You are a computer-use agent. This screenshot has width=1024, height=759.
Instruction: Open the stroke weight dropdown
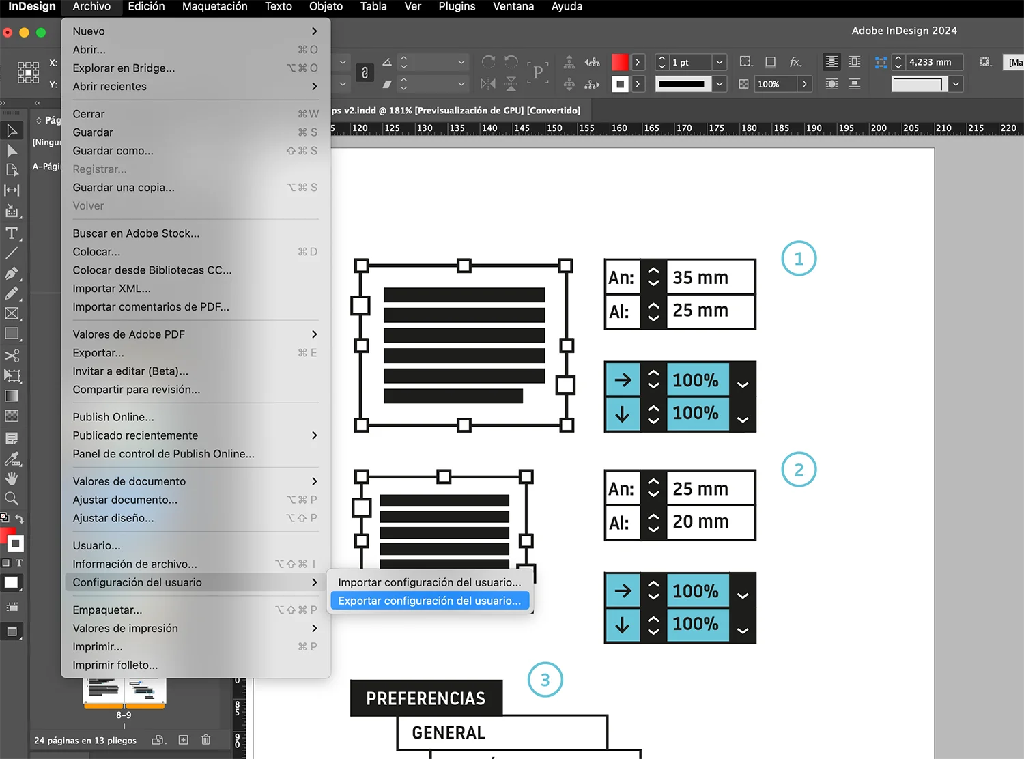tap(719, 62)
